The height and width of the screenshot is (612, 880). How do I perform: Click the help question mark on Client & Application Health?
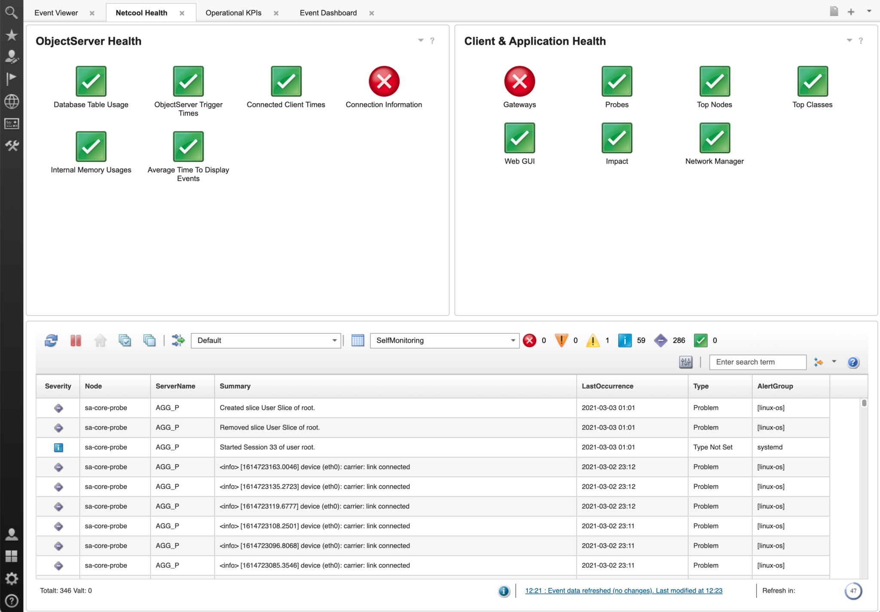point(860,40)
